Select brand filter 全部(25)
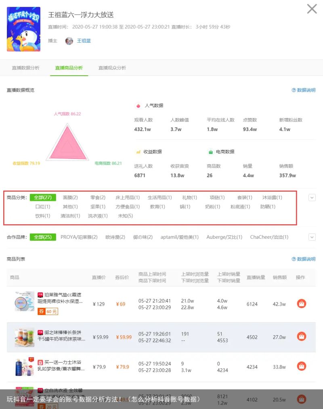 (43, 237)
